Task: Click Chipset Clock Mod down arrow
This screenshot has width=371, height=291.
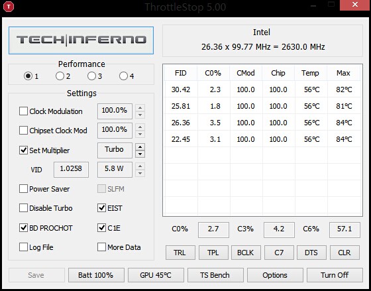Action: coord(140,134)
